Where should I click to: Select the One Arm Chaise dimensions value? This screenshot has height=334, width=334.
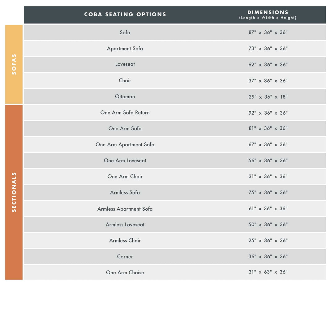(x=268, y=272)
